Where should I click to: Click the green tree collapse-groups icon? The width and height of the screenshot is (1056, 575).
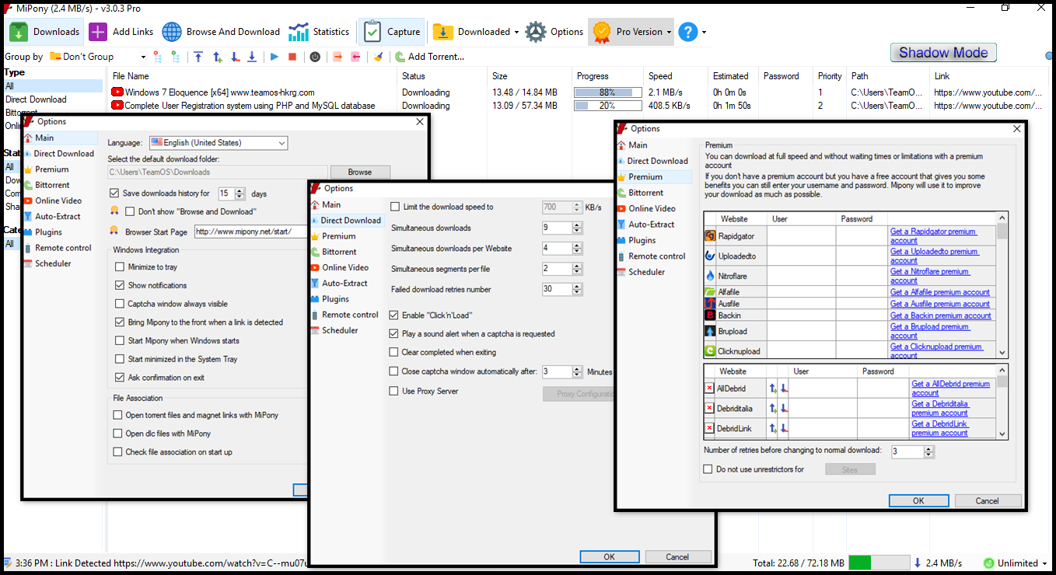pyautogui.click(x=175, y=57)
